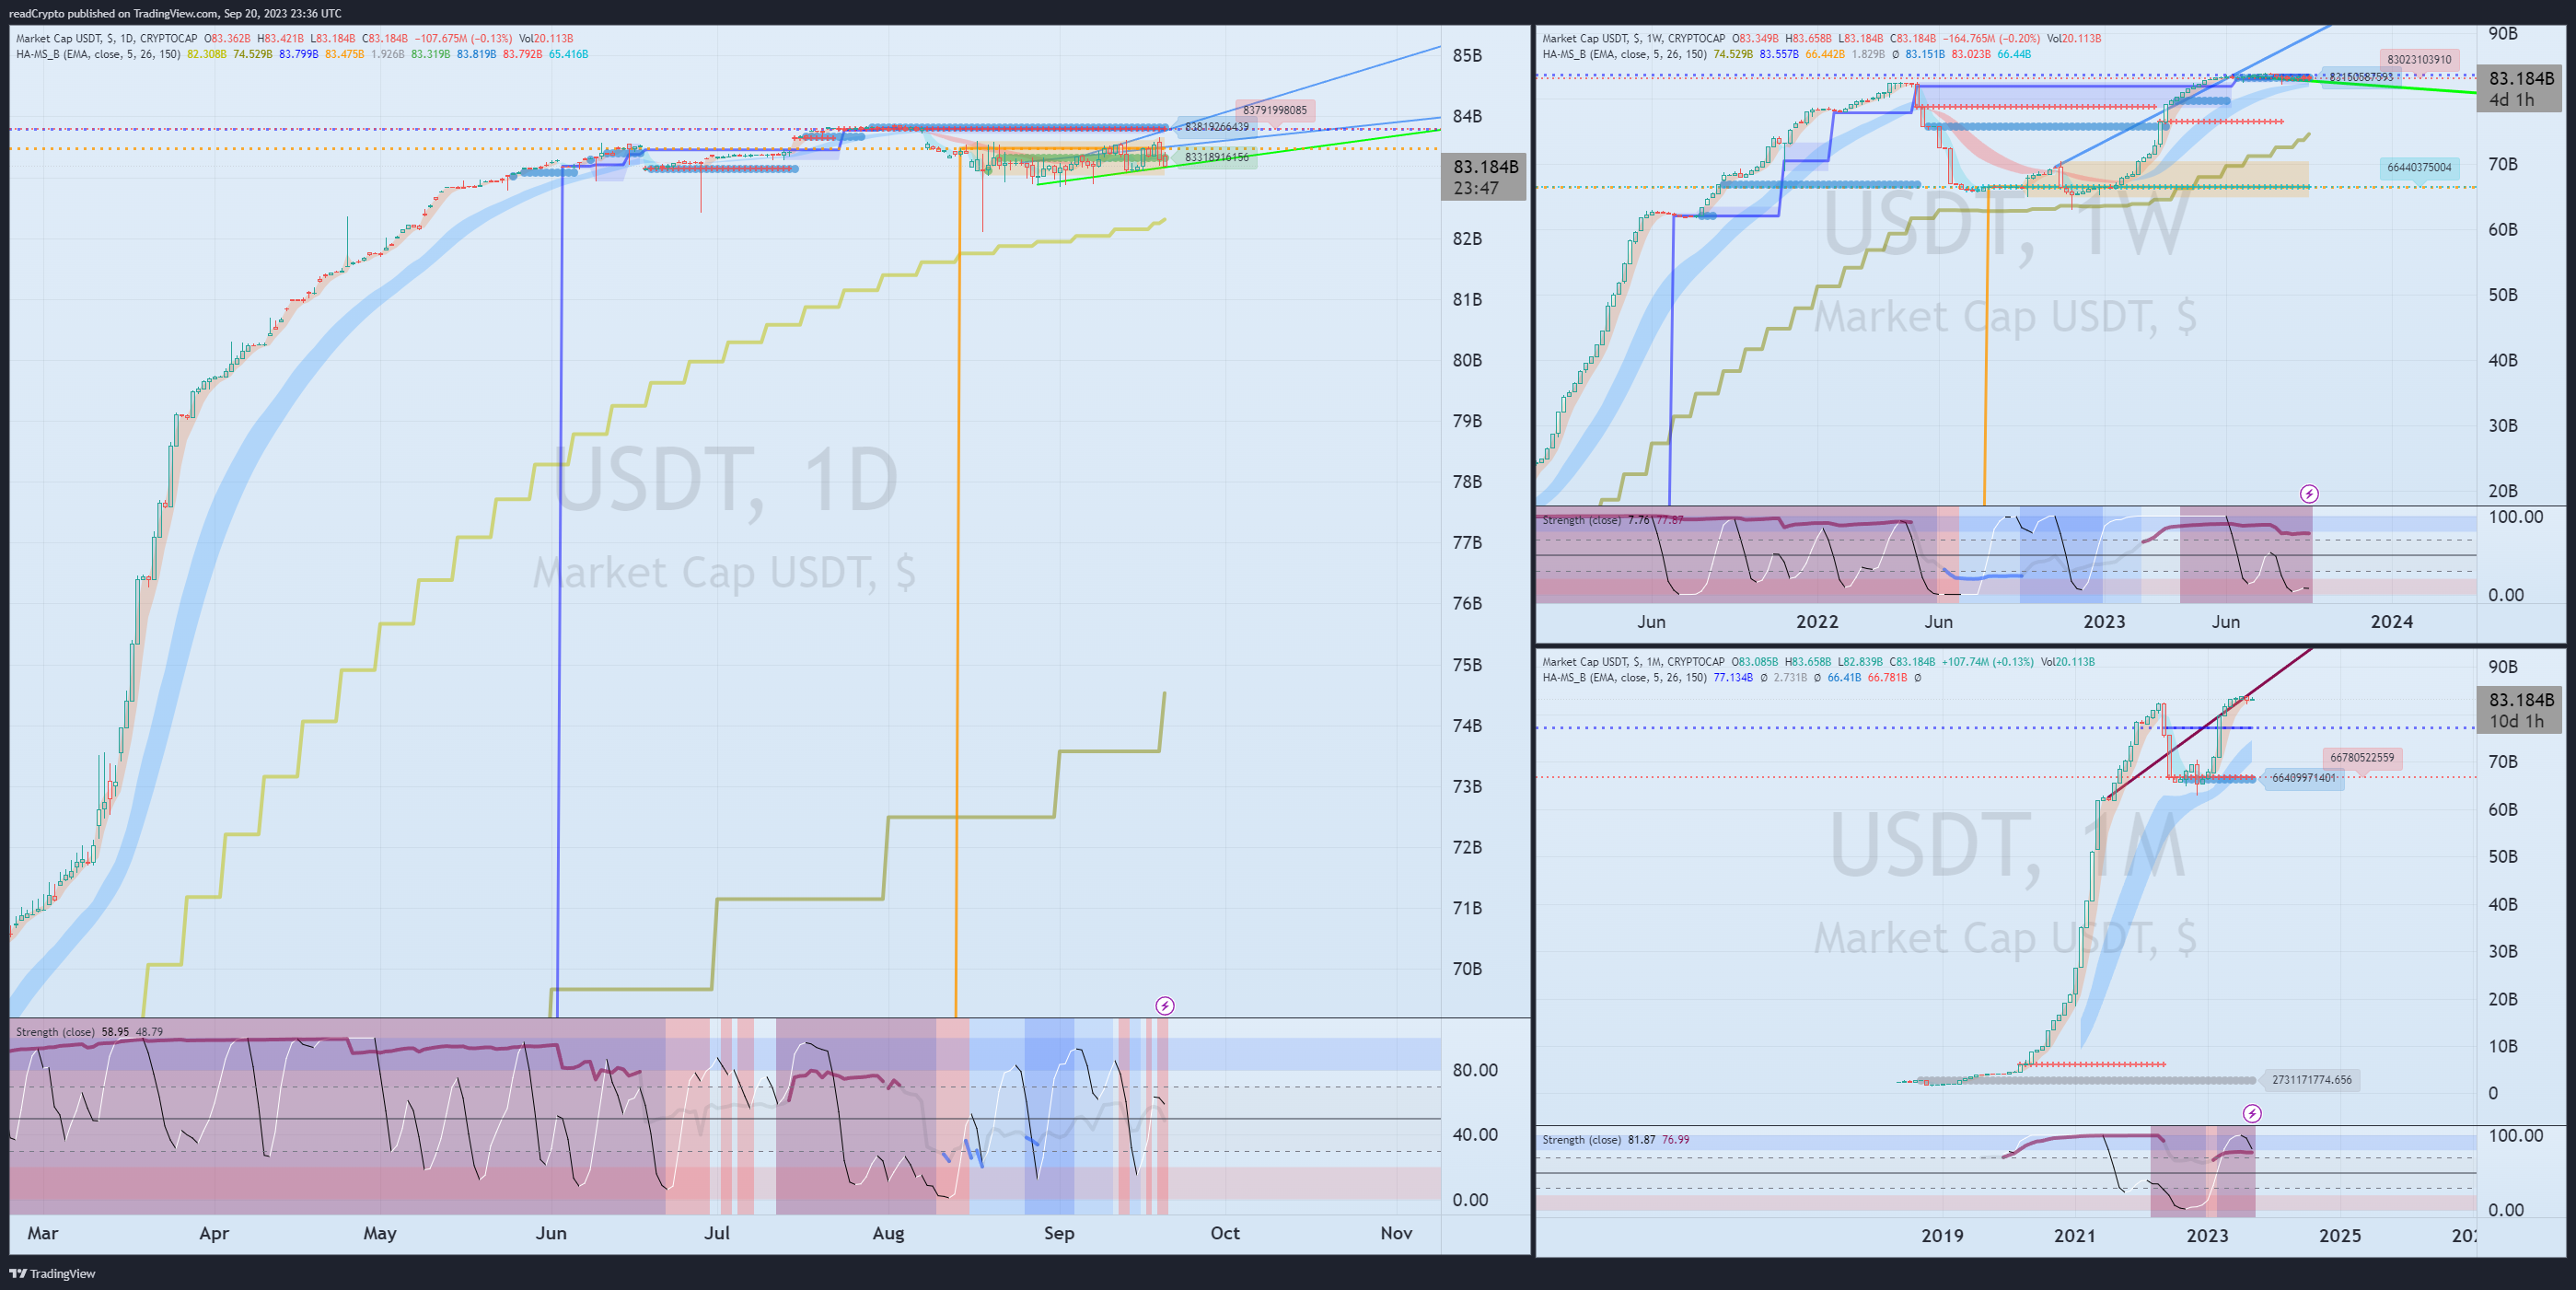The height and width of the screenshot is (1290, 2576).
Task: Click the red 83791998085 level label
Action: [x=1274, y=110]
